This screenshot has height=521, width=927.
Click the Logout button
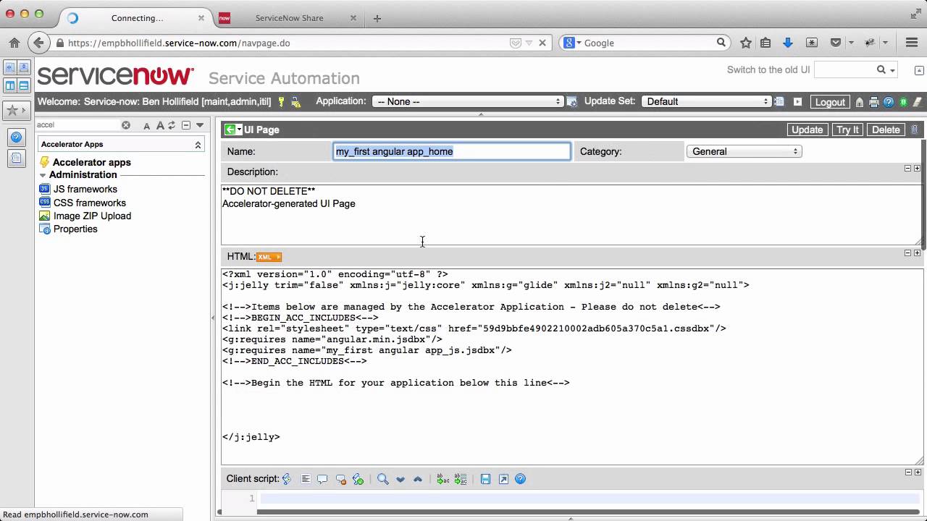point(830,102)
